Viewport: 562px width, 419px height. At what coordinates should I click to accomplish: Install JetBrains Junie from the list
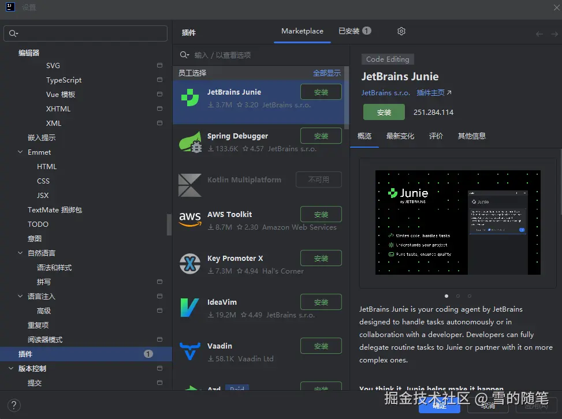321,92
